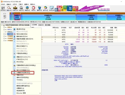This screenshot has height=95, width=125.
Task: Collapse the HD0:ST2000DM008 disk tree root
Action: (2, 25)
